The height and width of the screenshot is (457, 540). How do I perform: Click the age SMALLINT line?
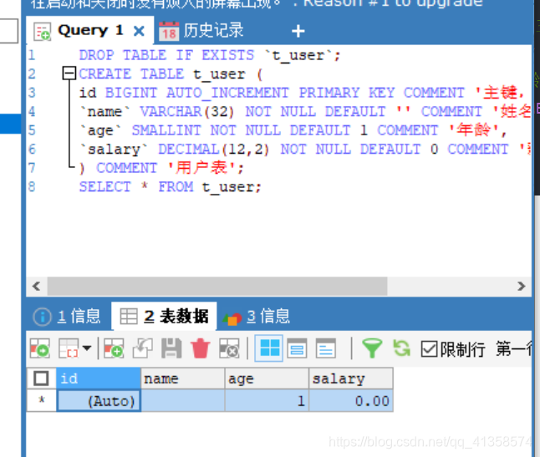293,130
